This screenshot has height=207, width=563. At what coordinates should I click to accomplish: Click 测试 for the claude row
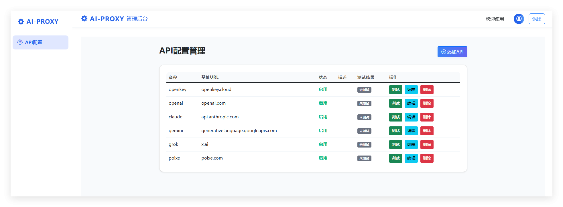[x=395, y=117]
